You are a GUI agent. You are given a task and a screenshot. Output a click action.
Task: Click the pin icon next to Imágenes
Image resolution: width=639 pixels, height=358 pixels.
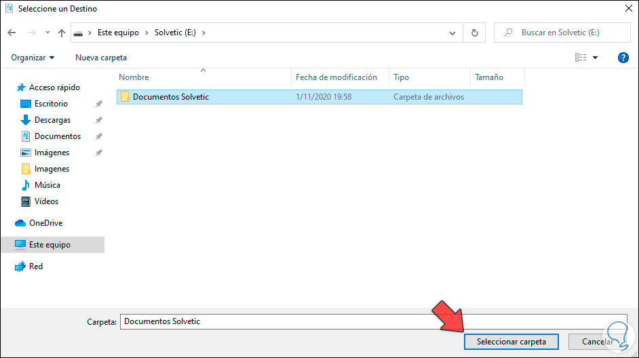click(98, 153)
